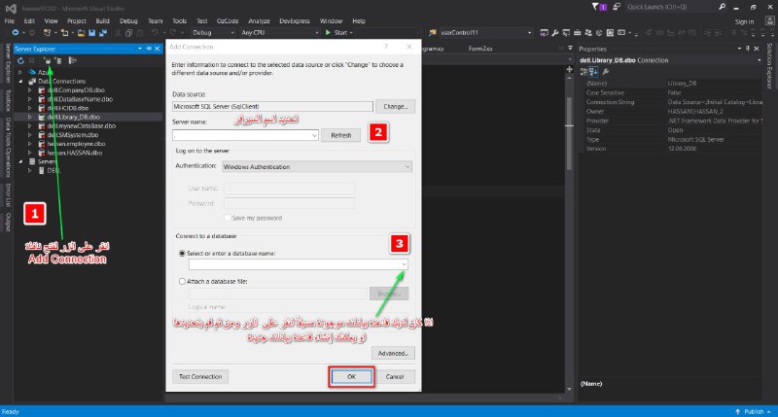This screenshot has width=778, height=417.
Task: Click OK in the Add Connection dialog
Action: click(x=351, y=377)
